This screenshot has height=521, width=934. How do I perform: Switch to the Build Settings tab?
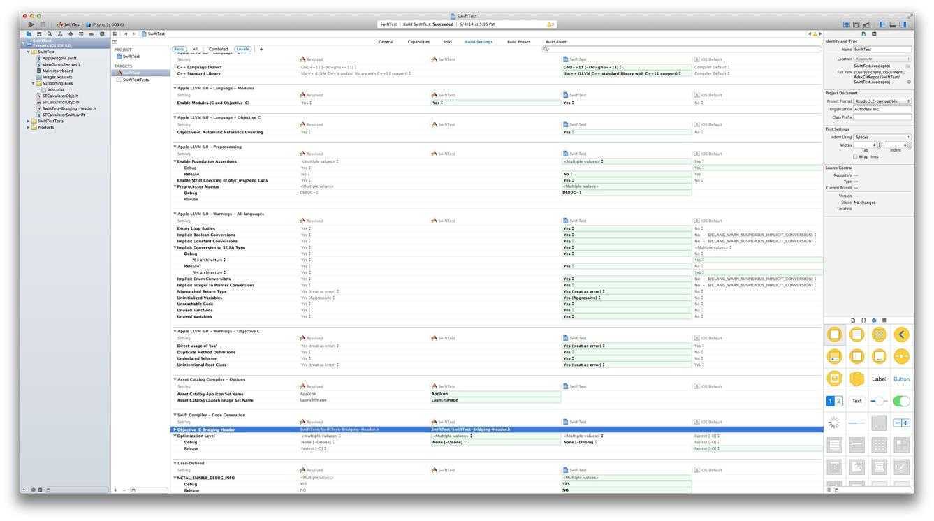[x=479, y=41]
